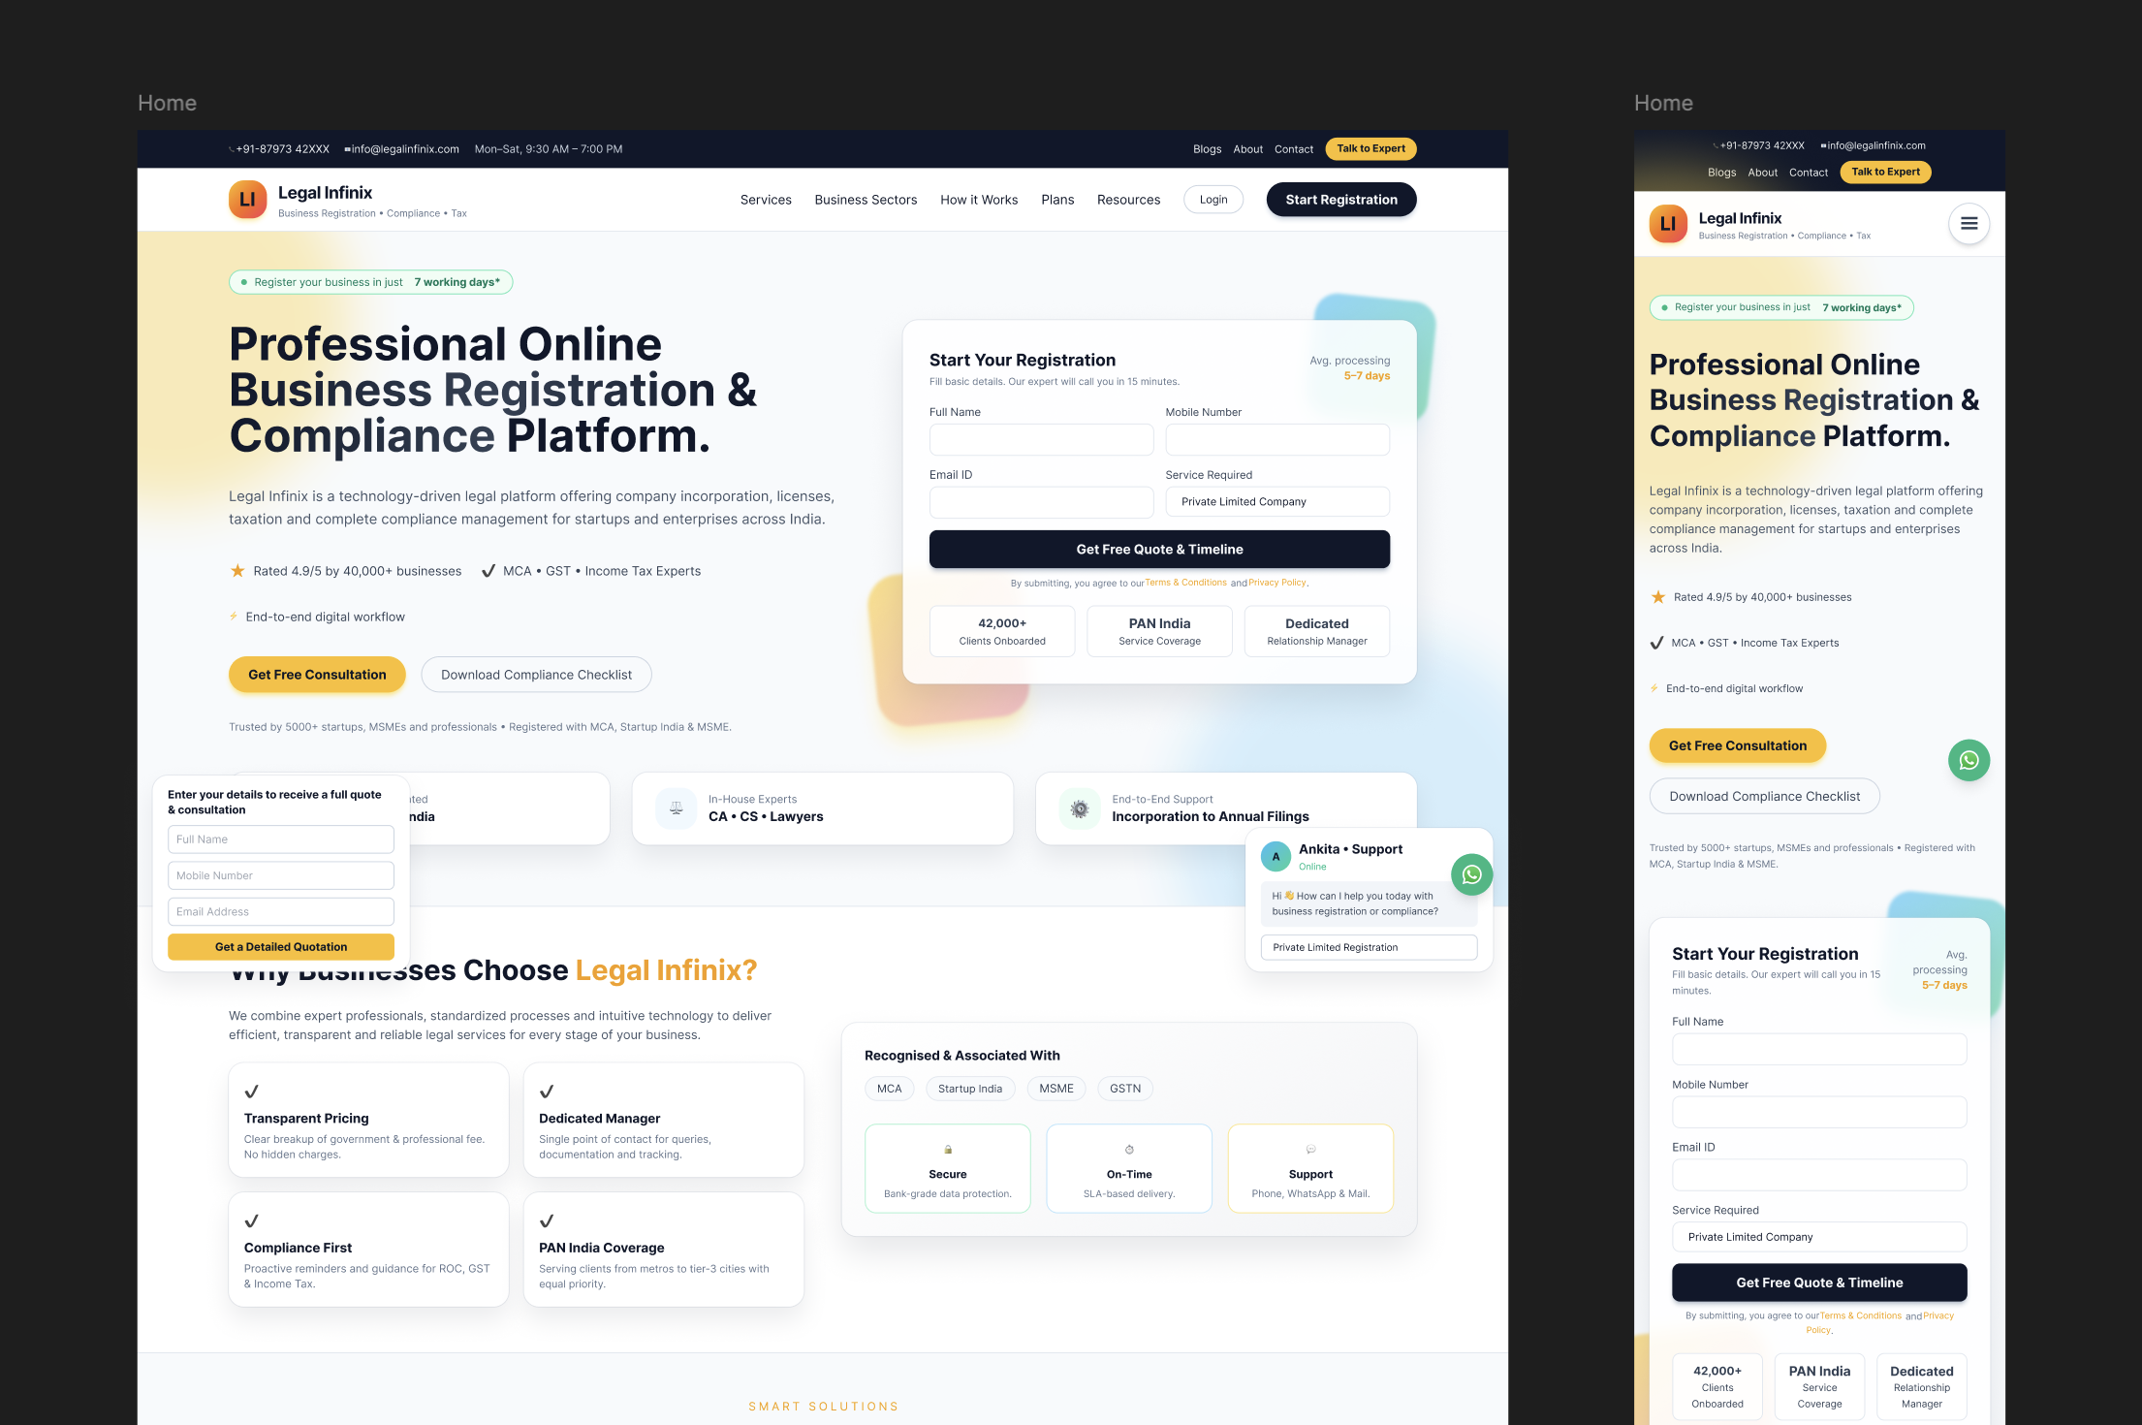Click the MSME chip
This screenshot has width=2142, height=1425.
coord(1056,1089)
